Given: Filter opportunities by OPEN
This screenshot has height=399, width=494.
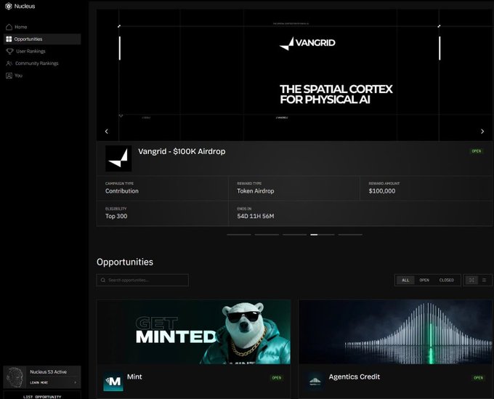Looking at the screenshot, I should tap(424, 281).
